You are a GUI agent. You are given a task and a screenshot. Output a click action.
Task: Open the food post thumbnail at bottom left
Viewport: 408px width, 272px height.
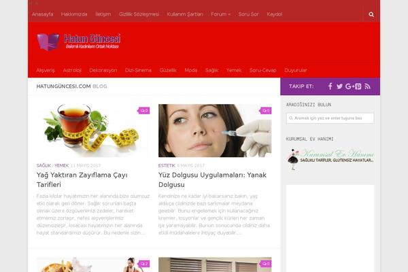93,265
